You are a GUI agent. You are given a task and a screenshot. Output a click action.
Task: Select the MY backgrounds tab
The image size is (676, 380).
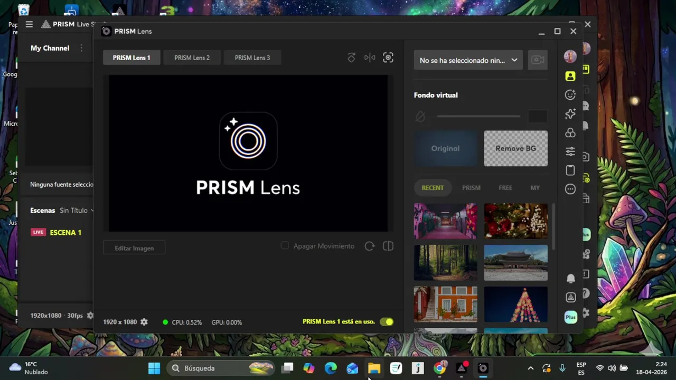click(x=535, y=188)
